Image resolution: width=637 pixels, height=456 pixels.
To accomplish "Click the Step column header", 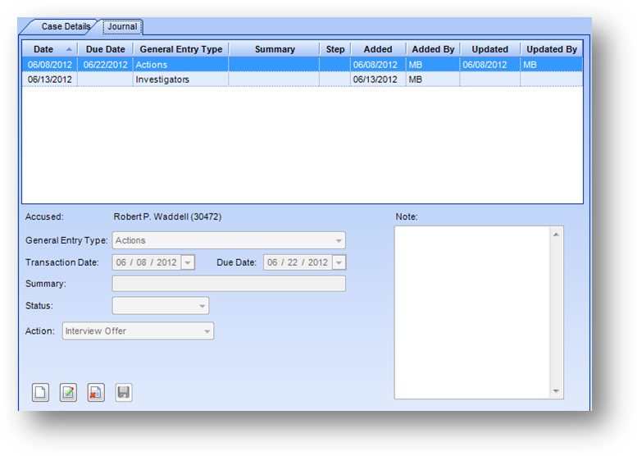I will pyautogui.click(x=335, y=49).
